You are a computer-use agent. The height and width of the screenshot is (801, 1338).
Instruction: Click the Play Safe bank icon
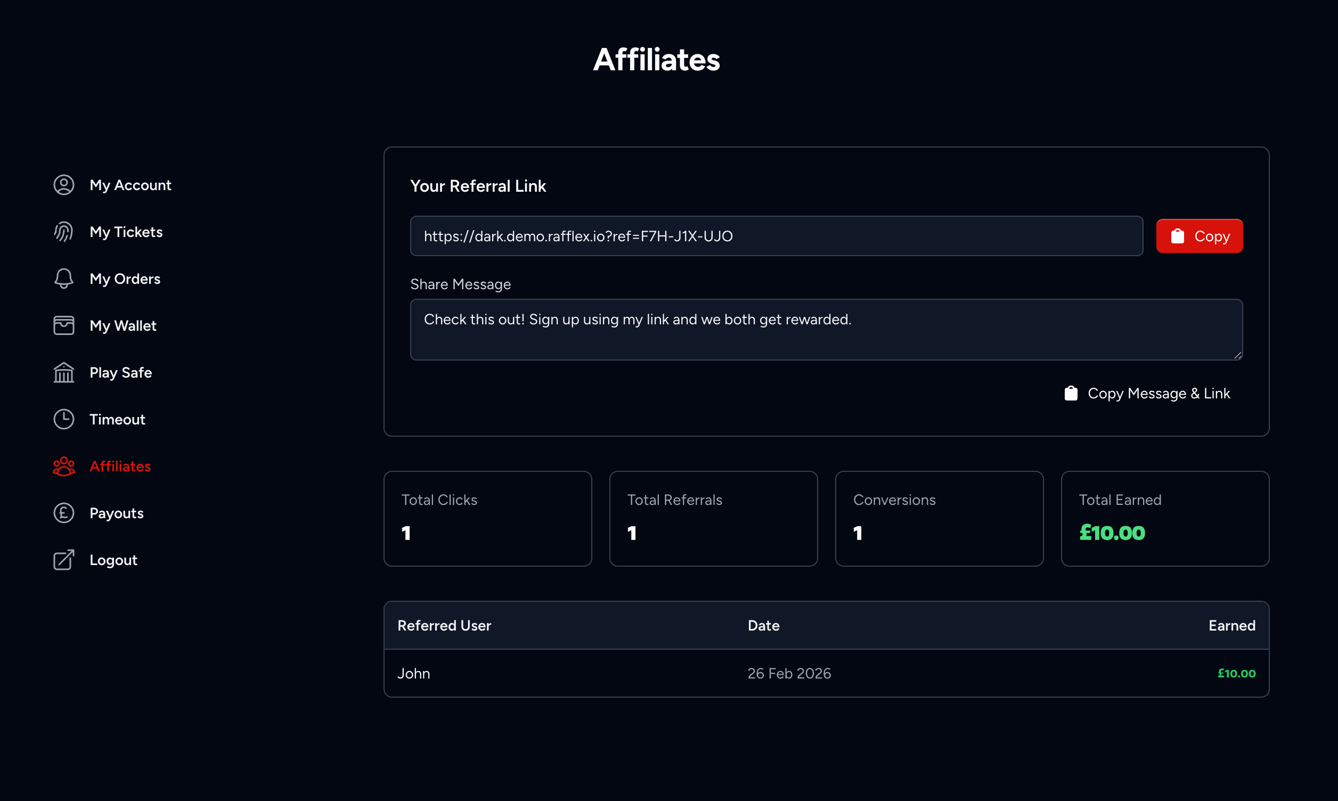tap(64, 372)
